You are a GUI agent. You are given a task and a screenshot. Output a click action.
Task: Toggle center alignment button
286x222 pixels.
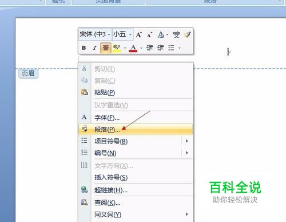(106, 48)
